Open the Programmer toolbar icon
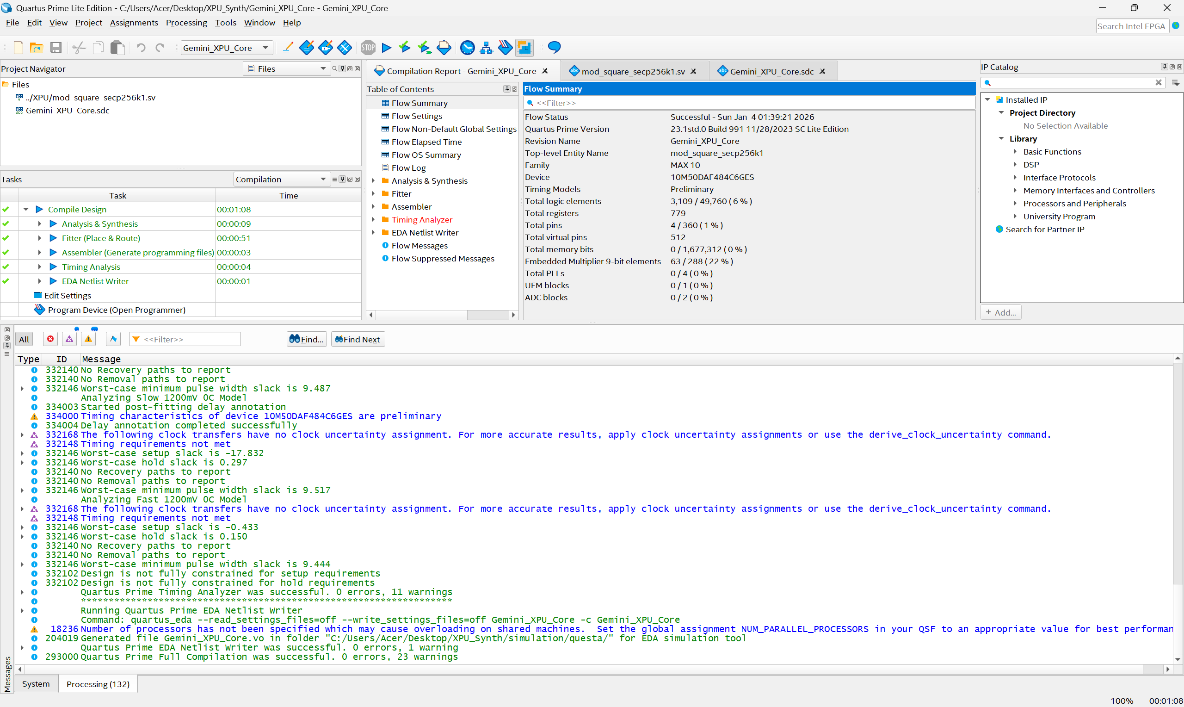The width and height of the screenshot is (1184, 707). point(505,48)
